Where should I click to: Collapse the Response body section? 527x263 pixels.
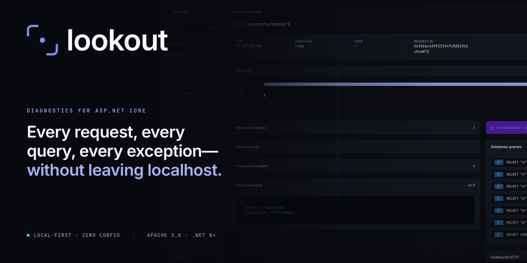coord(356,185)
